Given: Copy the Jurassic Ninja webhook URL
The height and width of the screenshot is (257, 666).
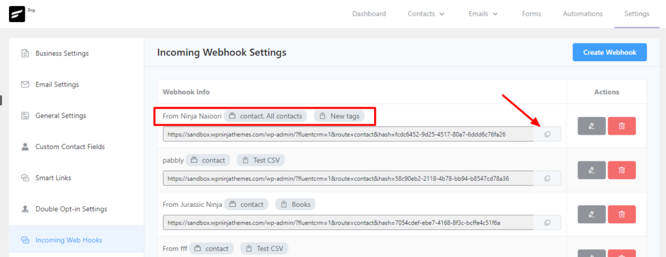Looking at the screenshot, I should [x=547, y=223].
